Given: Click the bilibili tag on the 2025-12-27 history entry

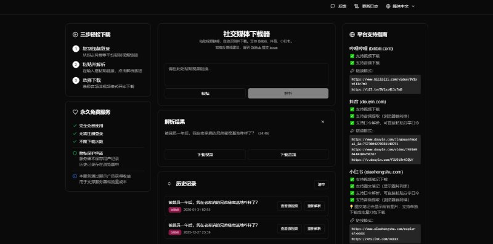Looking at the screenshot, I should 175,232.
